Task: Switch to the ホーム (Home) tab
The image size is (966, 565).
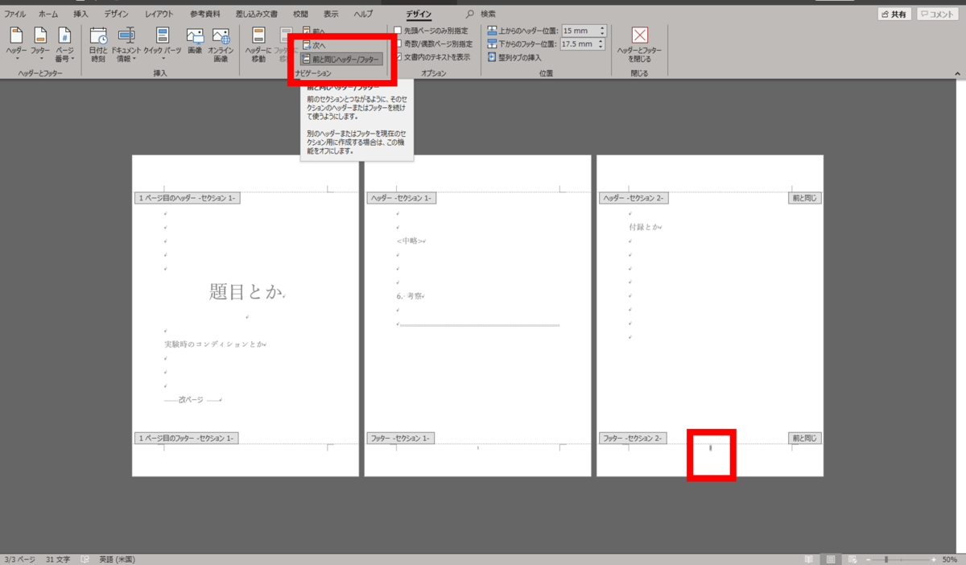Action: tap(48, 14)
